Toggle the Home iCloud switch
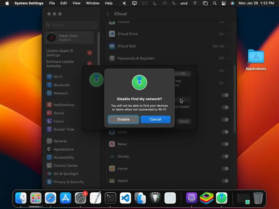The height and width of the screenshot is (209, 279). [225, 169]
